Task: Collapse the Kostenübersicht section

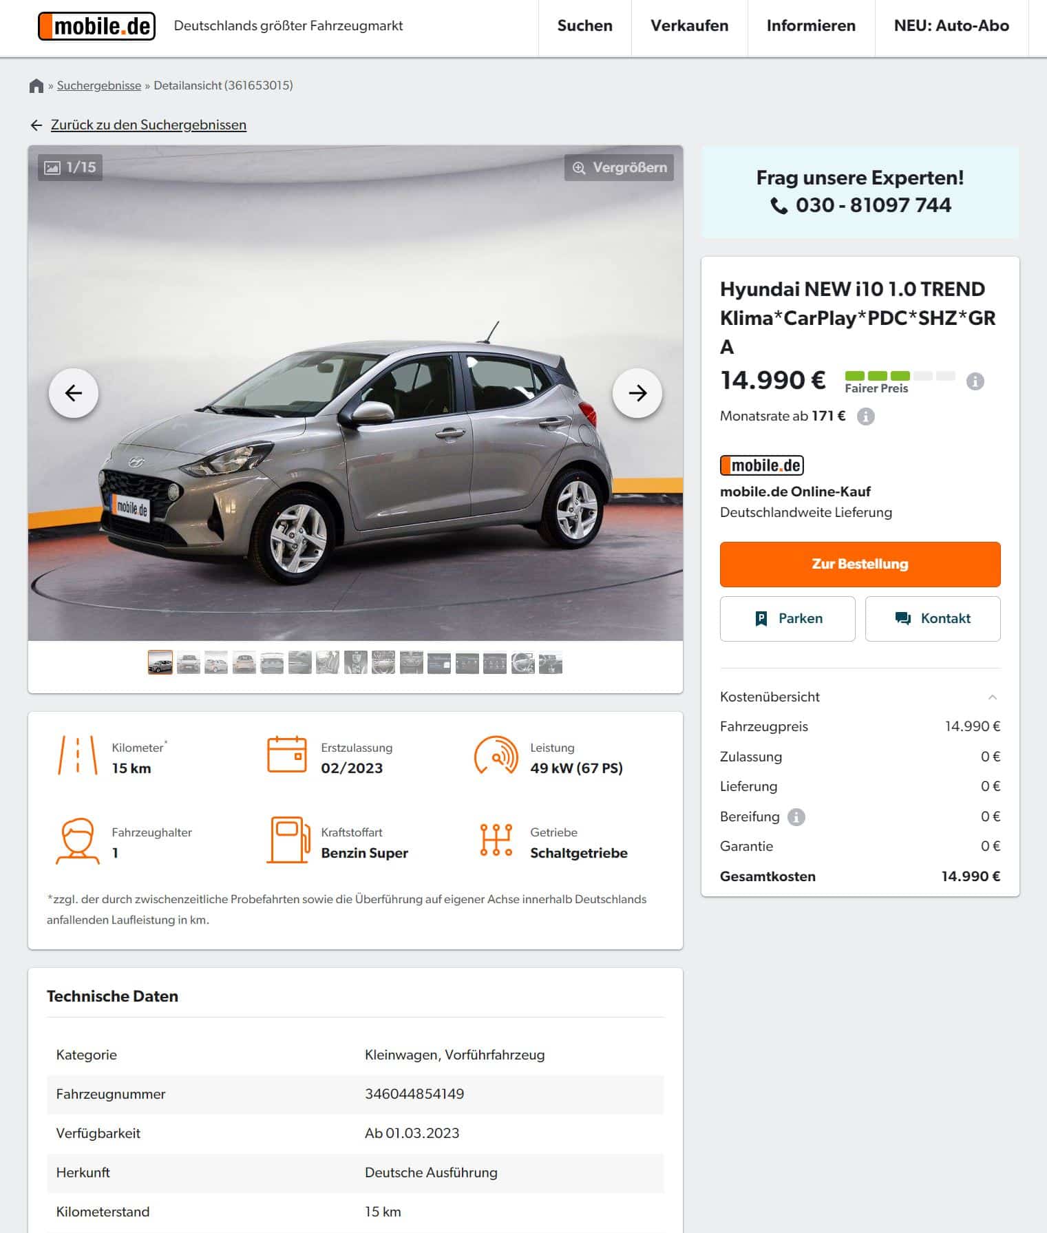Action: coord(993,697)
